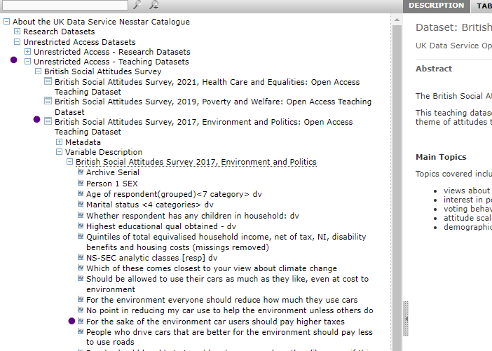Click variable icon beside 'everyone should reduce' car use

pos(81,299)
